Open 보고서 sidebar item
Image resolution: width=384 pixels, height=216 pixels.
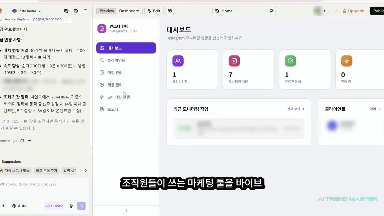(x=126, y=109)
